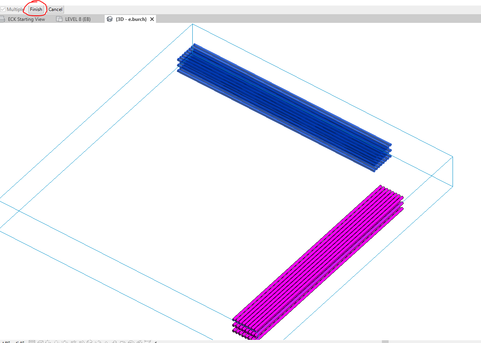Adjust the view scale control
Viewport: 481px width, 343px height.
[x=12, y=341]
